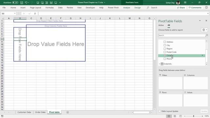210x118 pixels.
Task: Check the City field checkbox
Action: pyautogui.click(x=165, y=45)
